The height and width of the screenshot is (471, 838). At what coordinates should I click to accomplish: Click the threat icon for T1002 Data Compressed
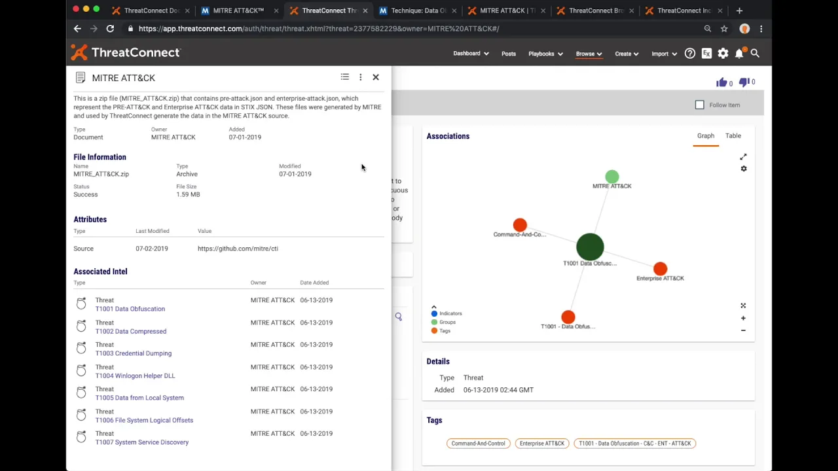click(81, 326)
